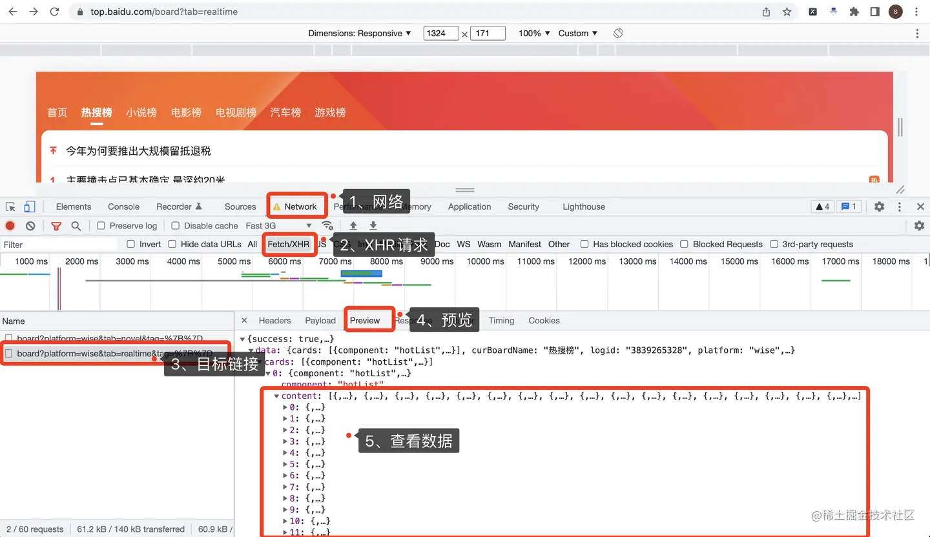Open the 100% zoom dropdown

pos(534,33)
